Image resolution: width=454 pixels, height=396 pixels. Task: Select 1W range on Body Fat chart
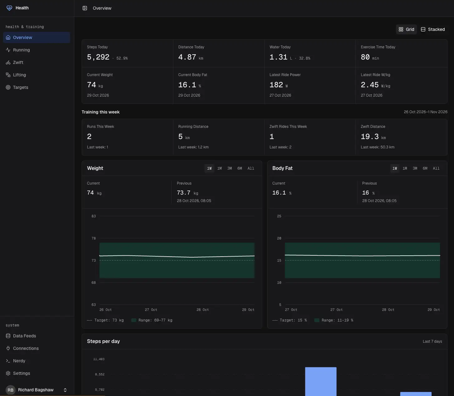[x=395, y=168]
